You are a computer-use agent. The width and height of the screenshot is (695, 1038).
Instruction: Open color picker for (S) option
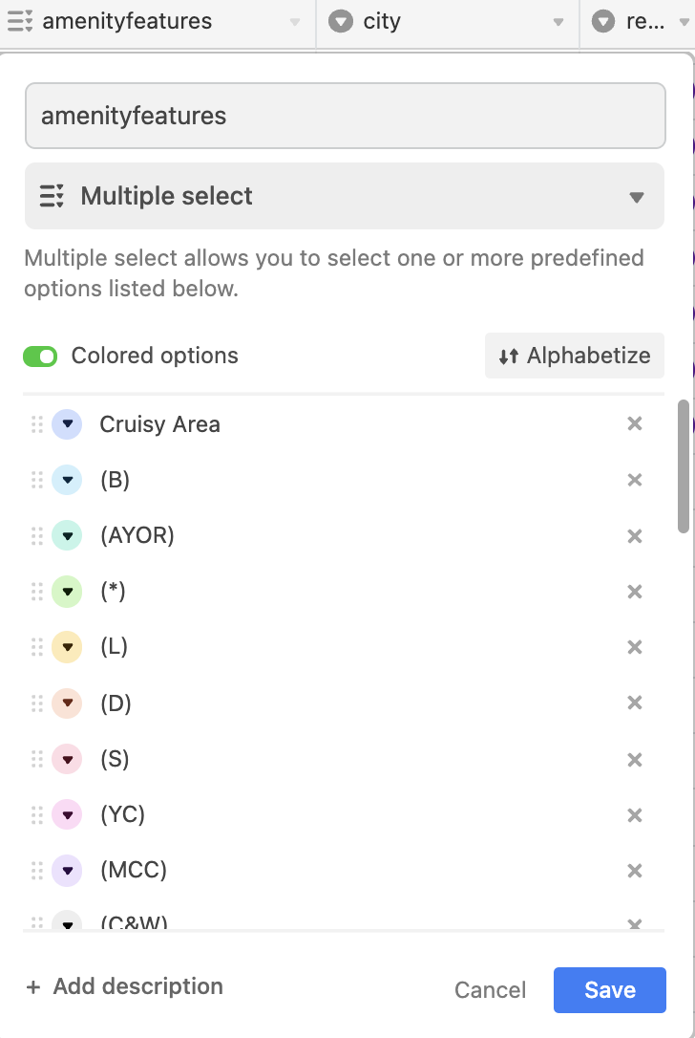click(x=67, y=760)
